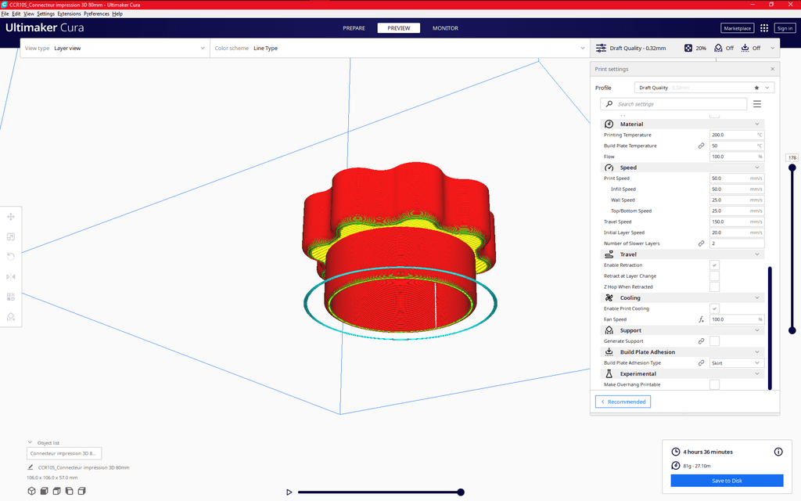Click link icon beside Build Plate Temperature

pos(702,146)
